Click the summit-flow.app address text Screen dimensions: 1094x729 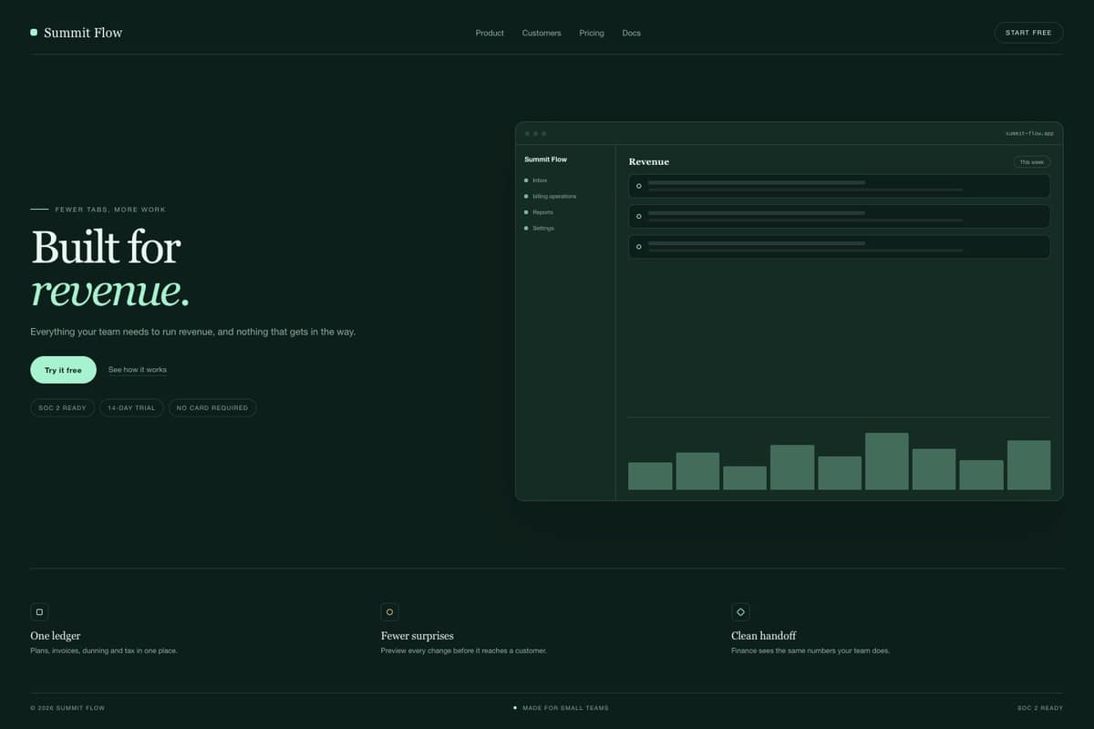point(1029,133)
